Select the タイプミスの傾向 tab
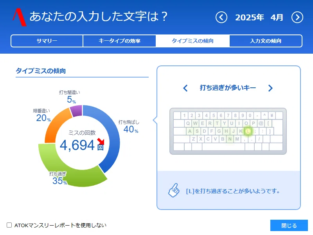This screenshot has height=235, width=313. coord(192,41)
